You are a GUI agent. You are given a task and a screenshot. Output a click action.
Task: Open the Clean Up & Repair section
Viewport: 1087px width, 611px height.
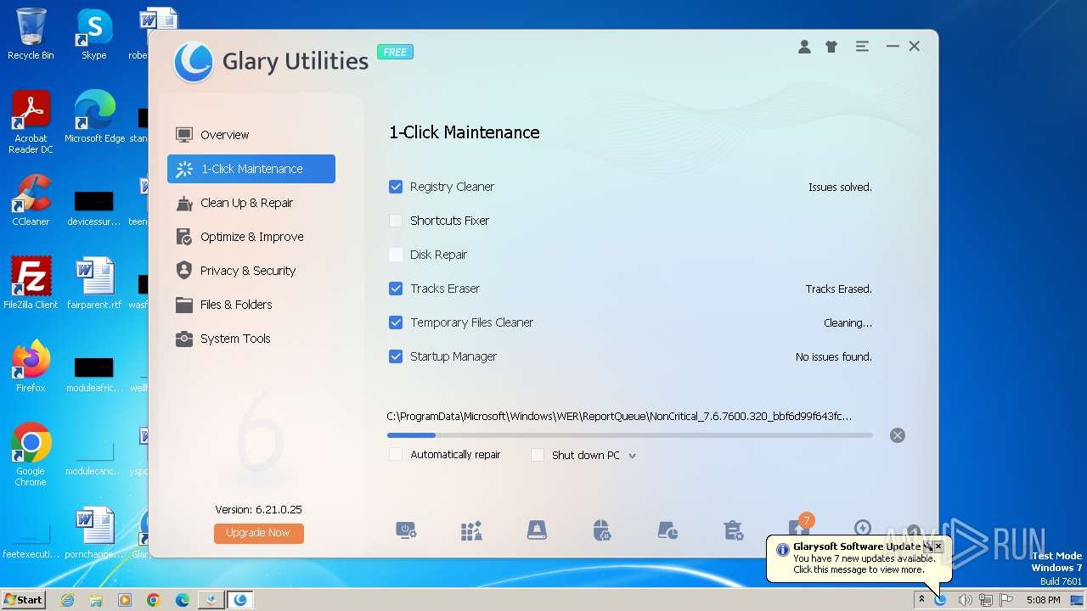251,203
